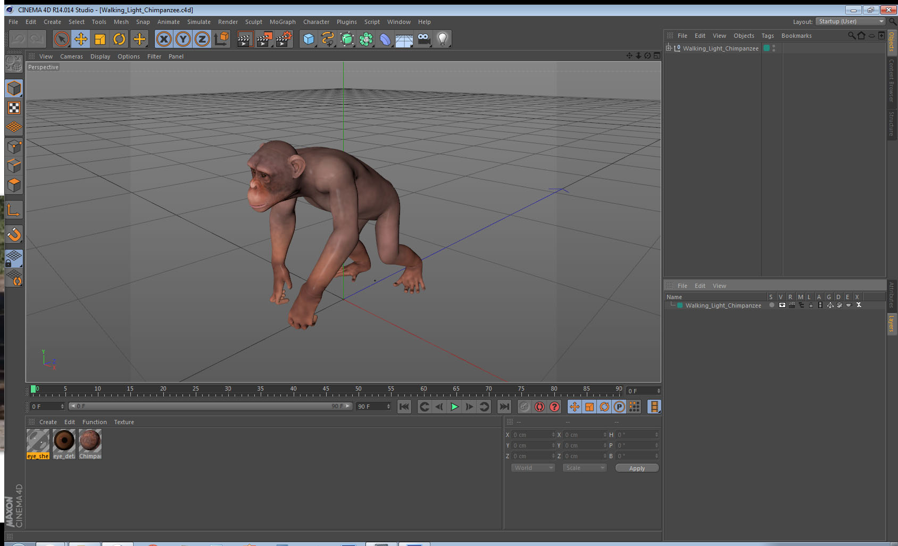The height and width of the screenshot is (546, 898).
Task: Switch to Points mode
Action: pyautogui.click(x=14, y=147)
